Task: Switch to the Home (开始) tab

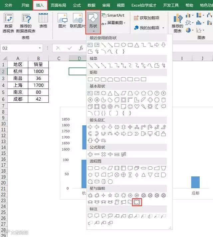Action: pyautogui.click(x=25, y=5)
